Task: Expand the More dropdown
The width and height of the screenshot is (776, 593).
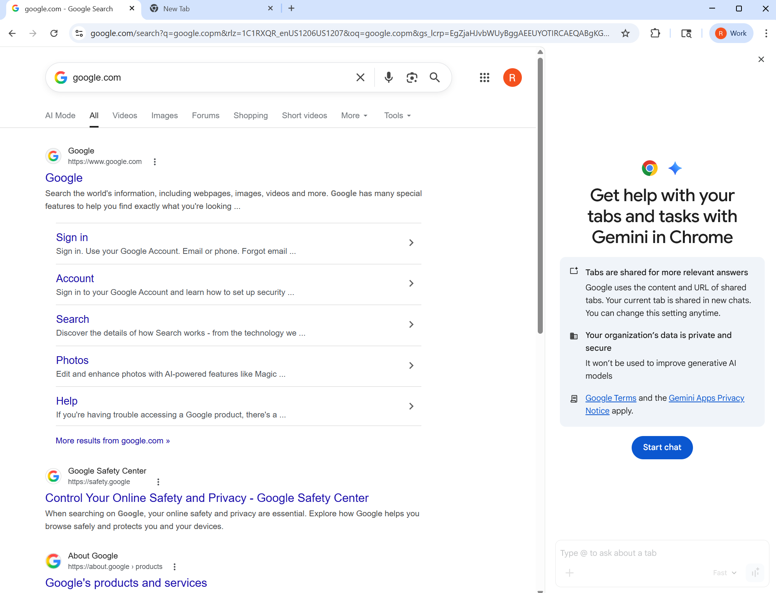Action: tap(354, 115)
